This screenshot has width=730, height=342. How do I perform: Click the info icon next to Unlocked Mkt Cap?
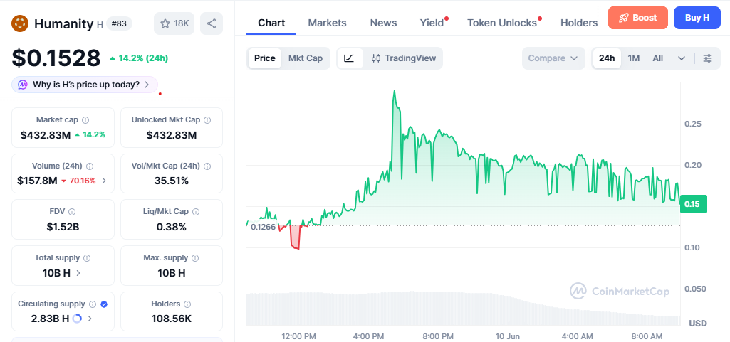pos(207,120)
